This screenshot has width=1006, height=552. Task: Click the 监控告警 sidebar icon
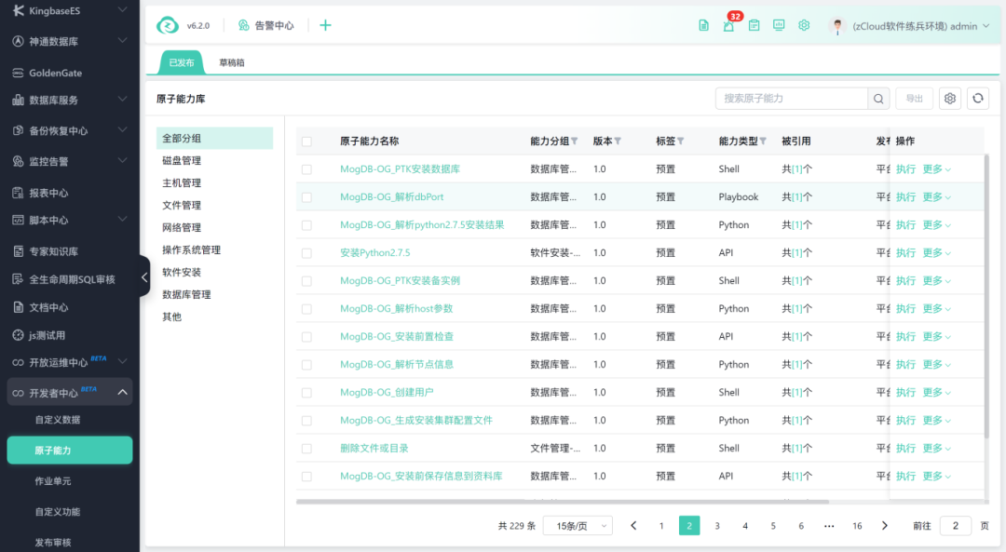18,162
